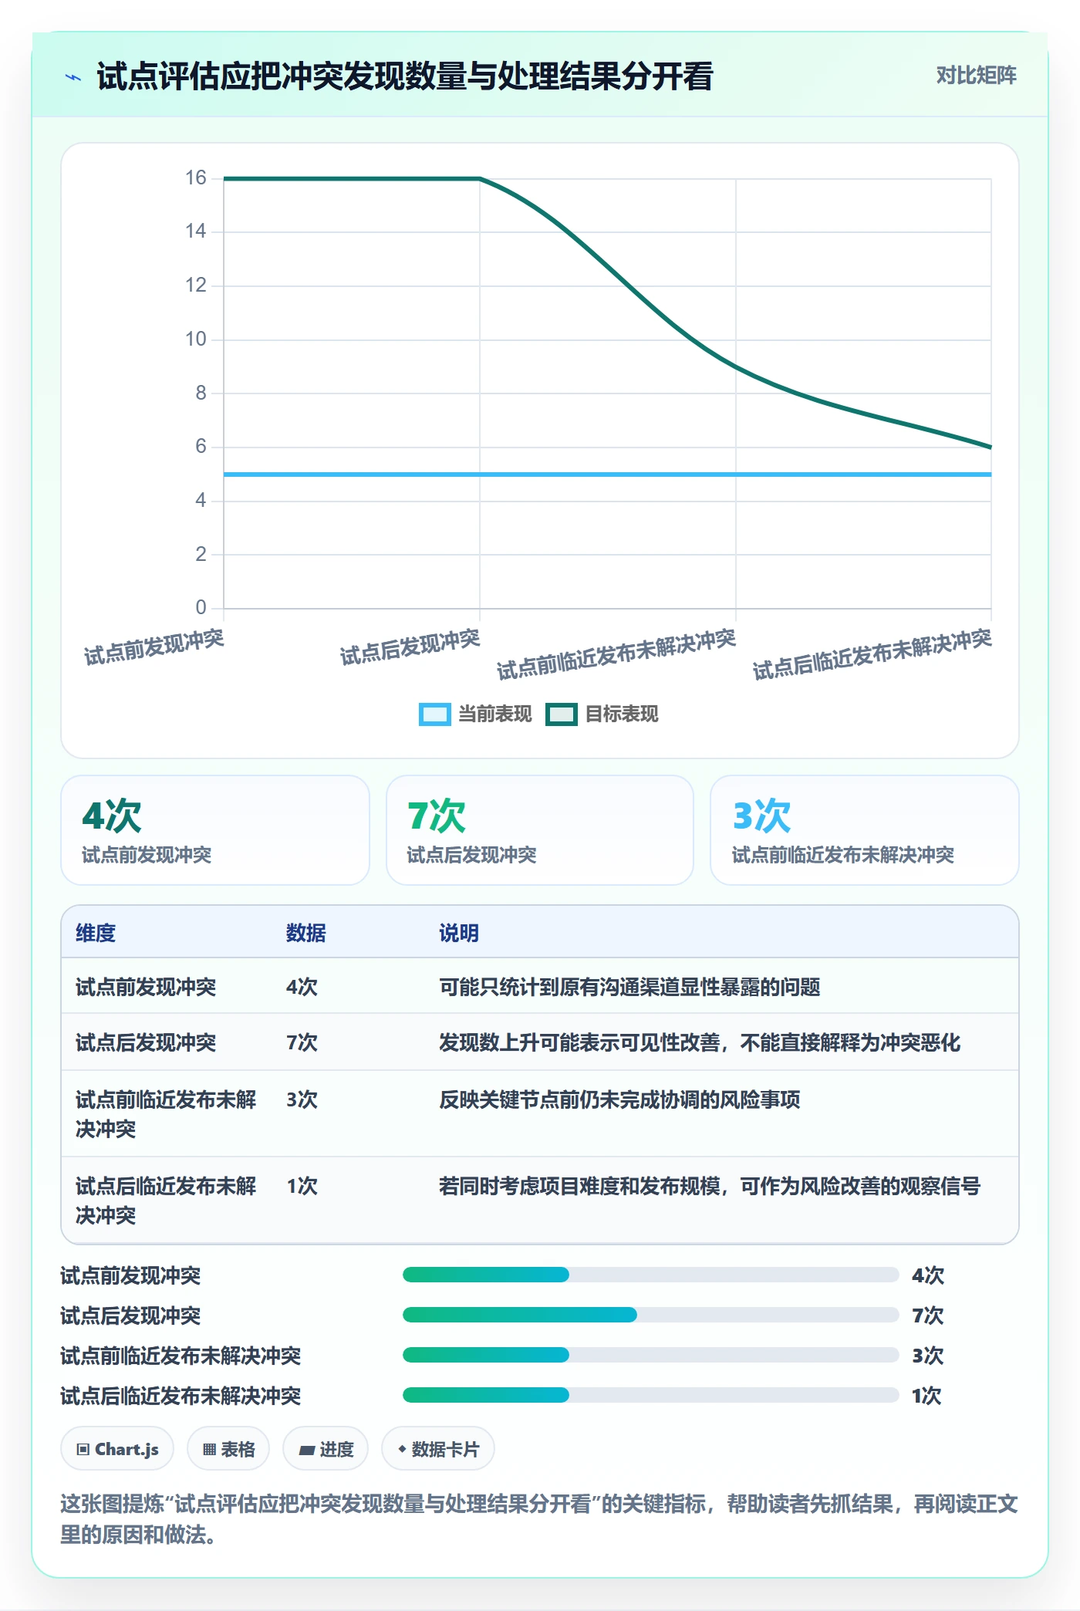
Task: Select the 数据卡片 tag chip
Action: pos(438,1449)
